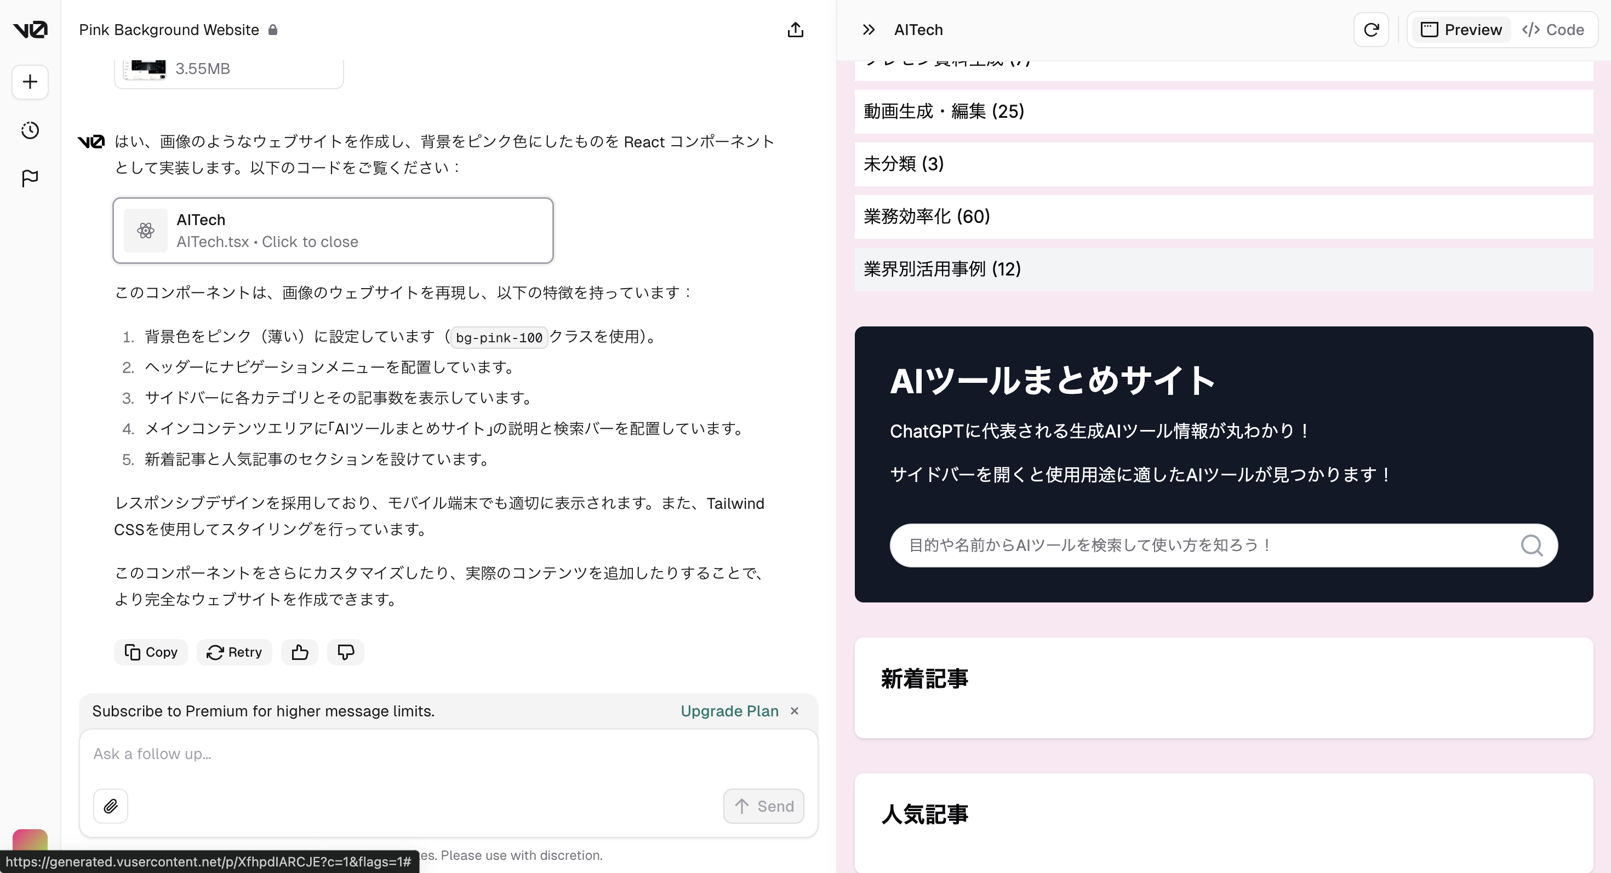
Task: Retry generating the response
Action: coord(234,652)
